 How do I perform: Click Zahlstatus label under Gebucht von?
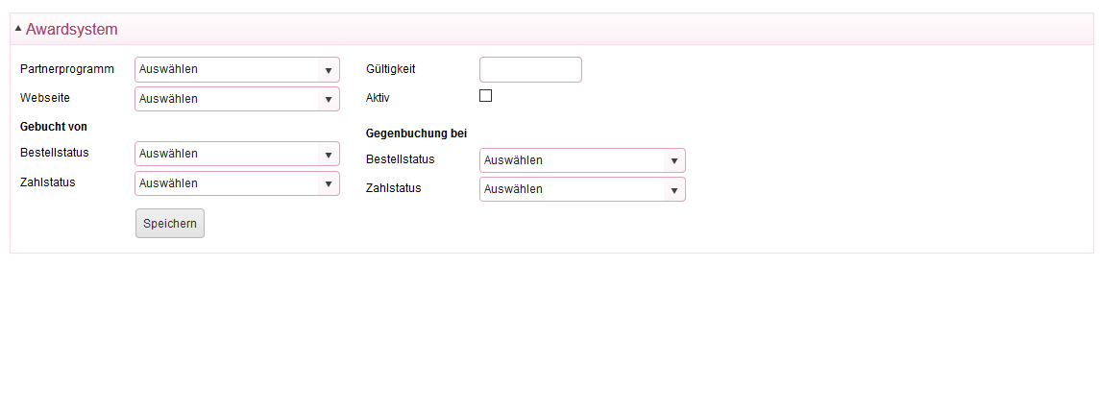pos(48,182)
